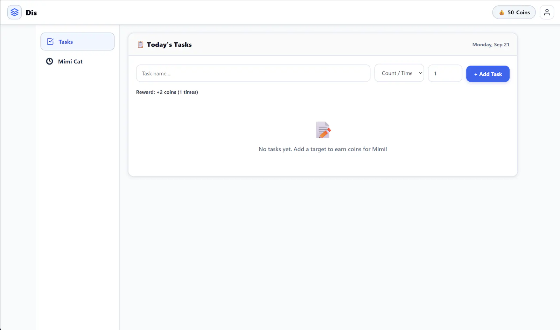Focus the Task name input field
Image resolution: width=560 pixels, height=330 pixels.
tap(253, 73)
